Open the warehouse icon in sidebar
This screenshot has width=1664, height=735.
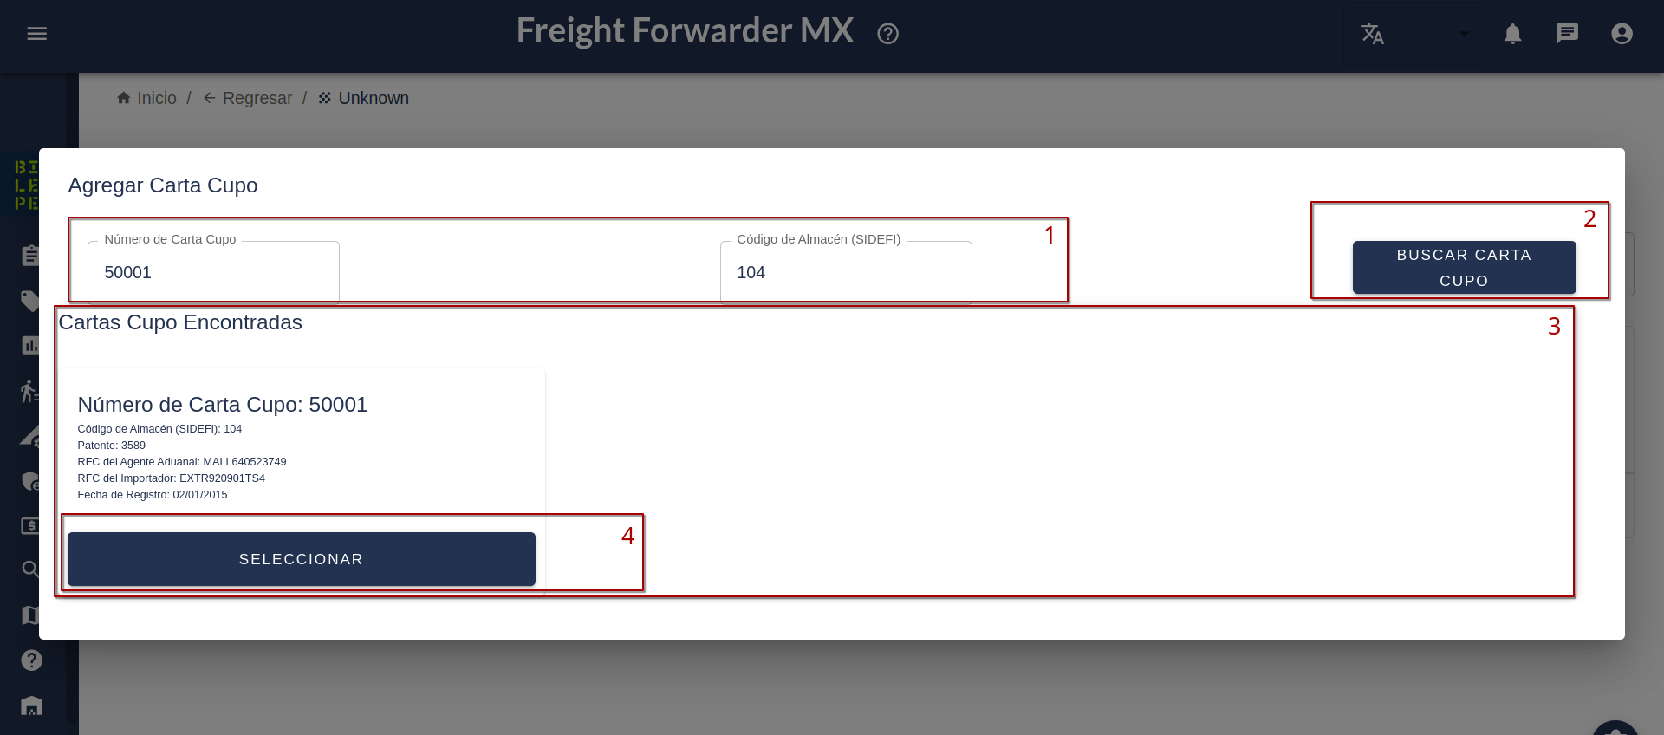(31, 706)
